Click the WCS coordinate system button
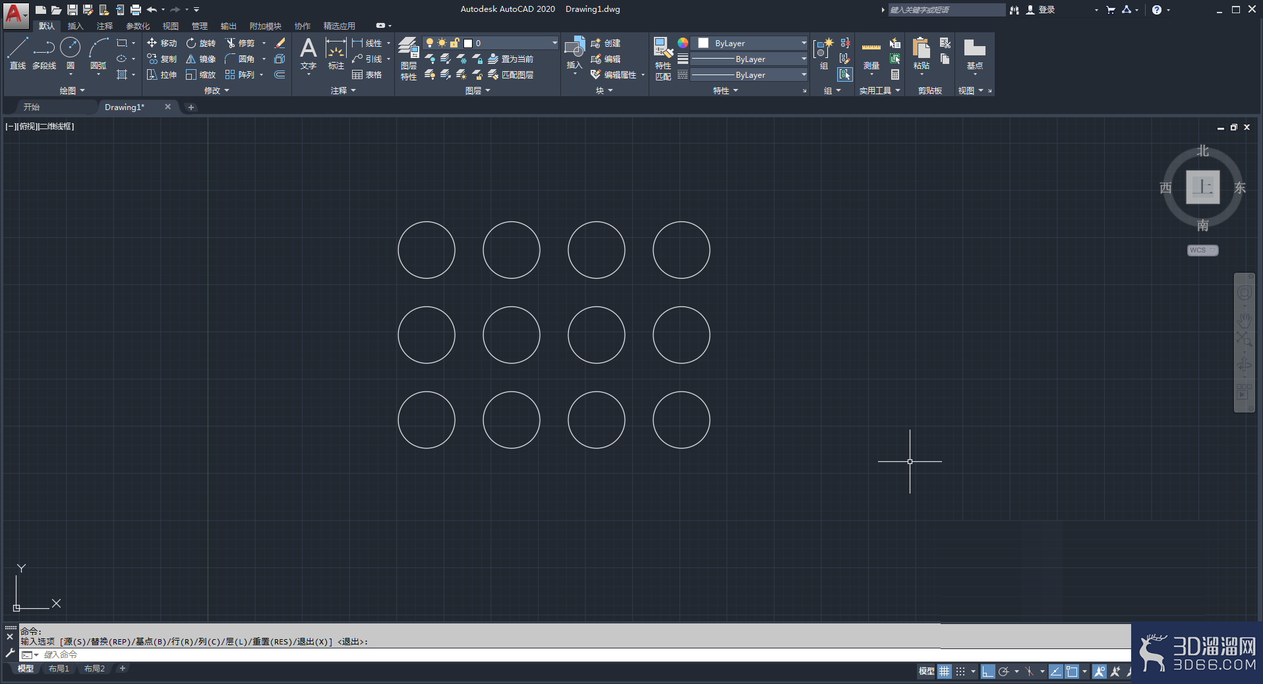Image resolution: width=1263 pixels, height=684 pixels. (1202, 250)
